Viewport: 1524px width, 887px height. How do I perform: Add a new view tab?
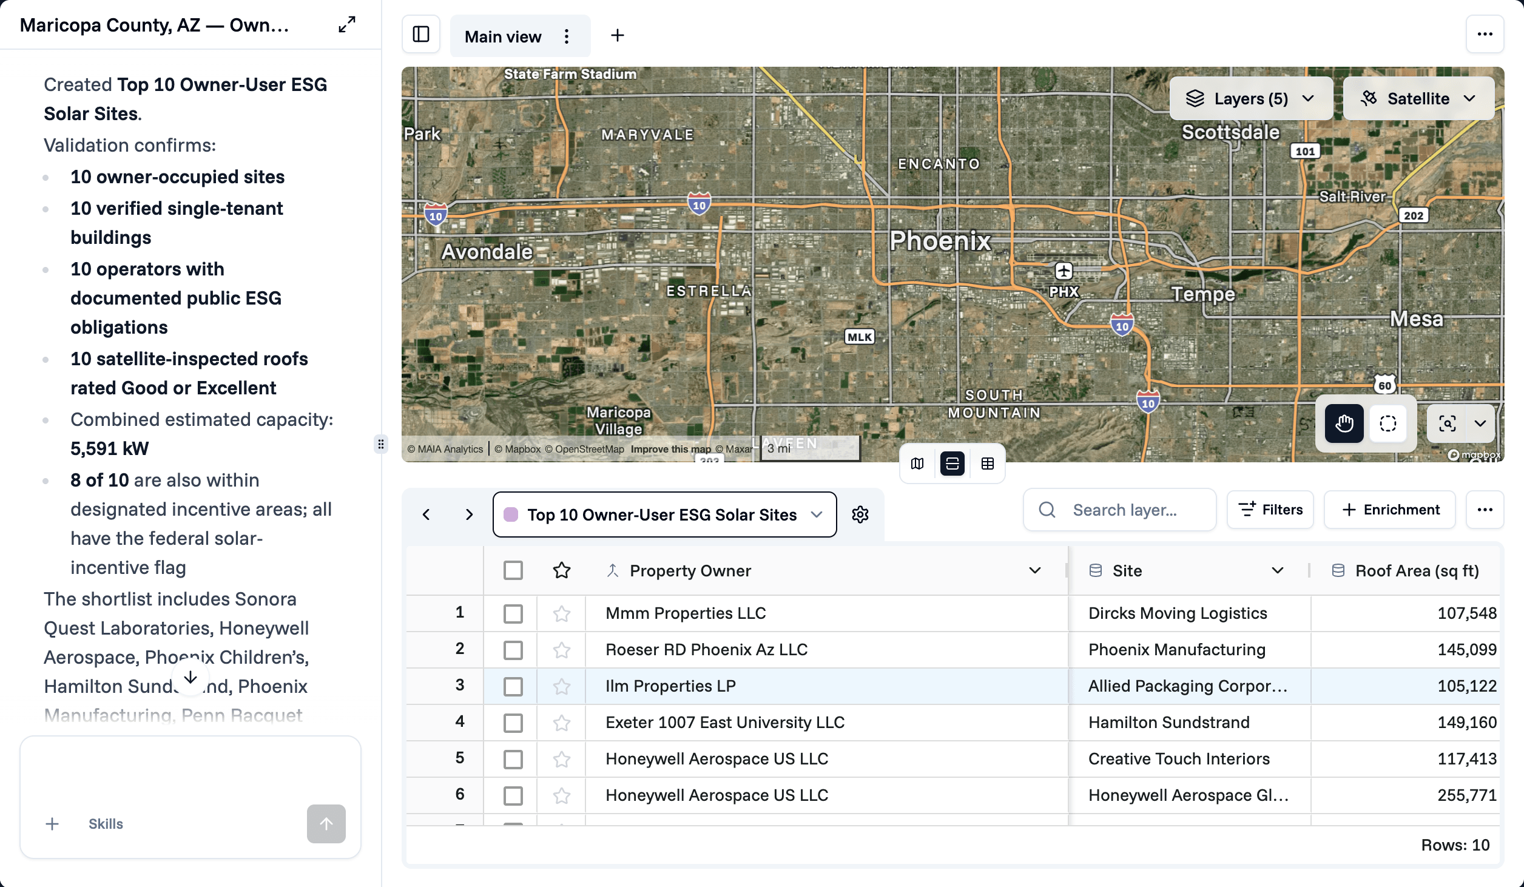(x=617, y=36)
